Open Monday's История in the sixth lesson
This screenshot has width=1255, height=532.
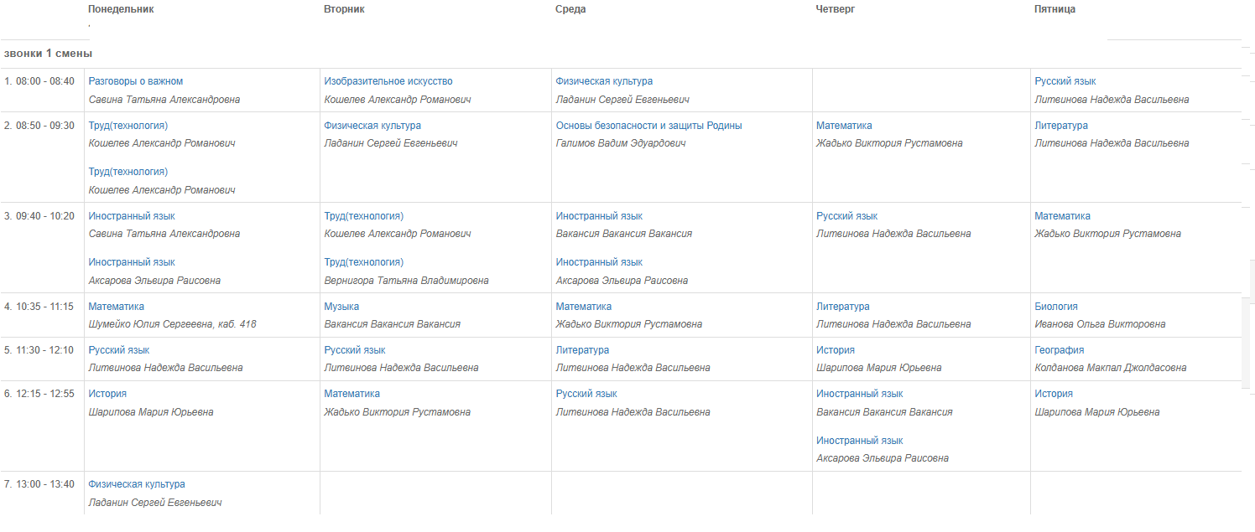[107, 394]
